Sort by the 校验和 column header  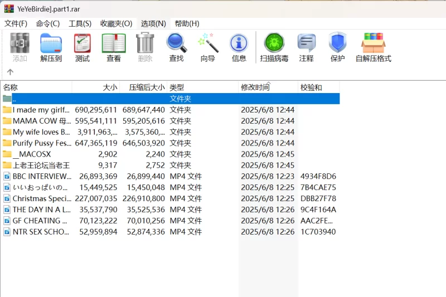tap(319, 87)
